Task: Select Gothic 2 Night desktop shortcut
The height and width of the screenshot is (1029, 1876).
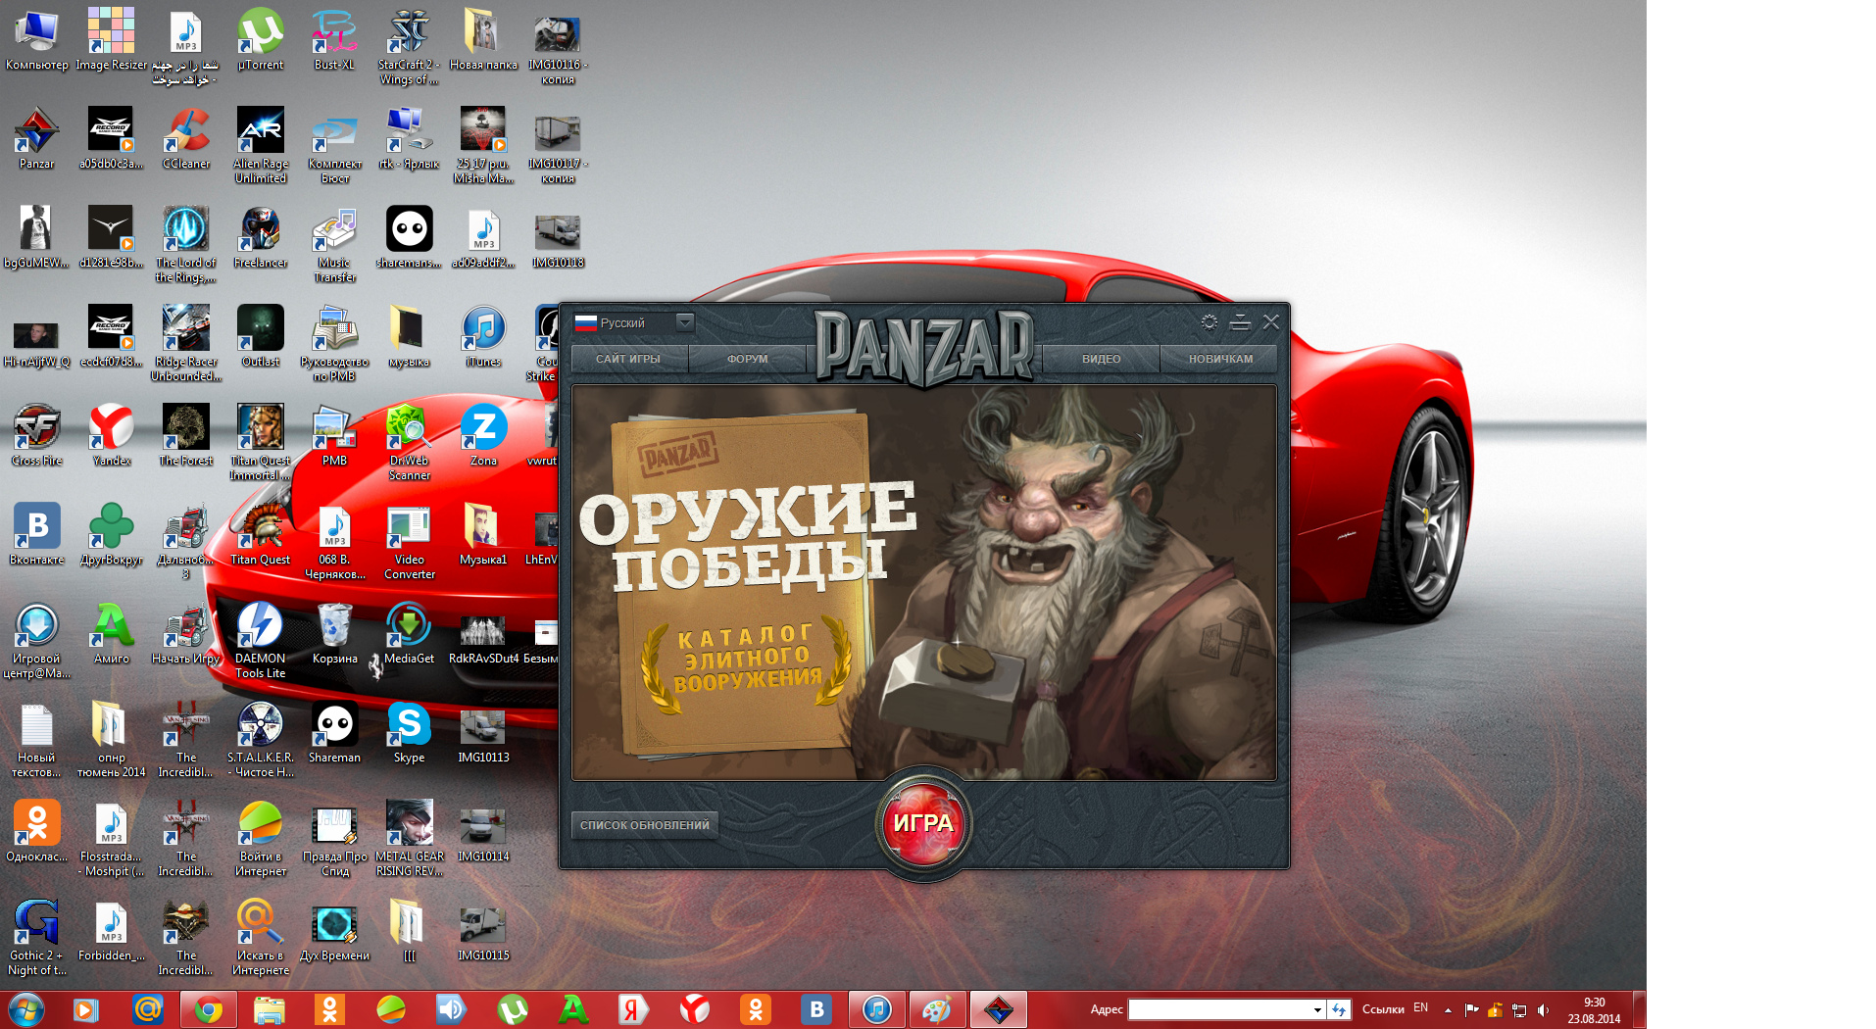Action: [37, 938]
